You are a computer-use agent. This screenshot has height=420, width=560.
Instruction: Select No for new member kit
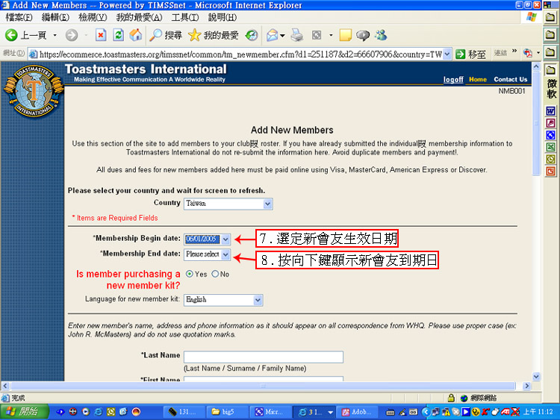click(x=216, y=274)
